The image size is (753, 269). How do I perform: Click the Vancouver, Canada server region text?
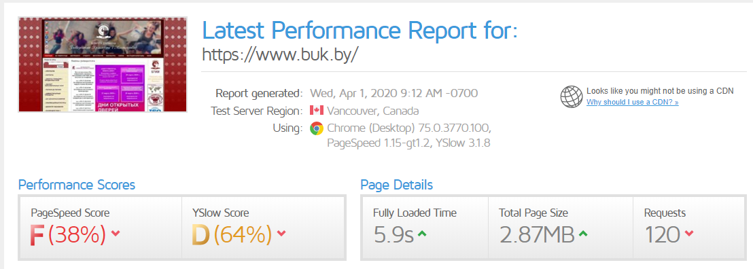pos(372,111)
